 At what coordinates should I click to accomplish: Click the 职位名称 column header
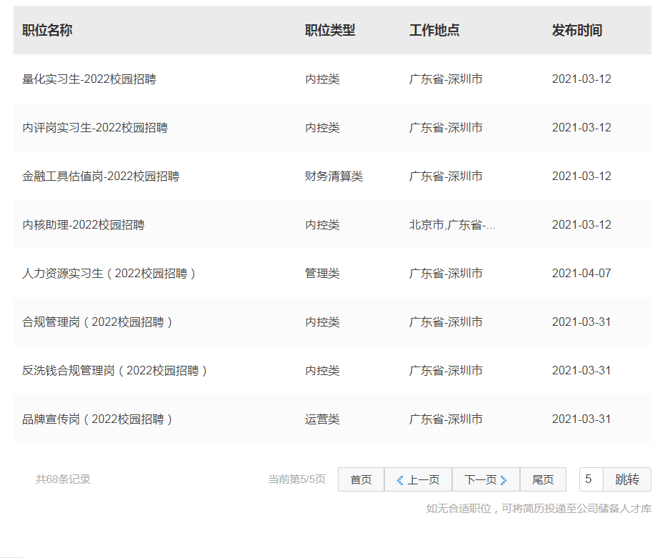(47, 31)
